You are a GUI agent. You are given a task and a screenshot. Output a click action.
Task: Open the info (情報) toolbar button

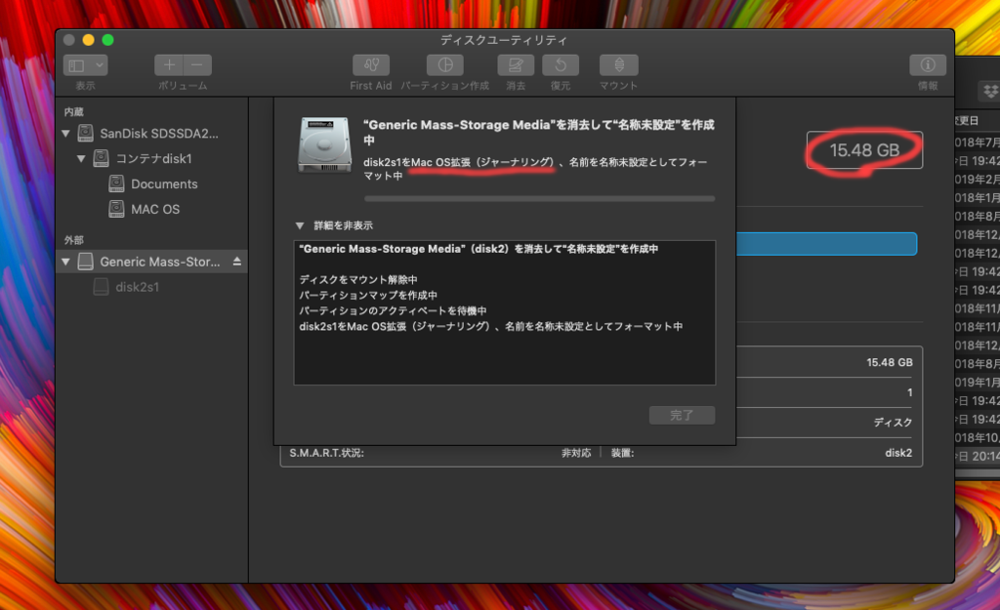tap(928, 65)
